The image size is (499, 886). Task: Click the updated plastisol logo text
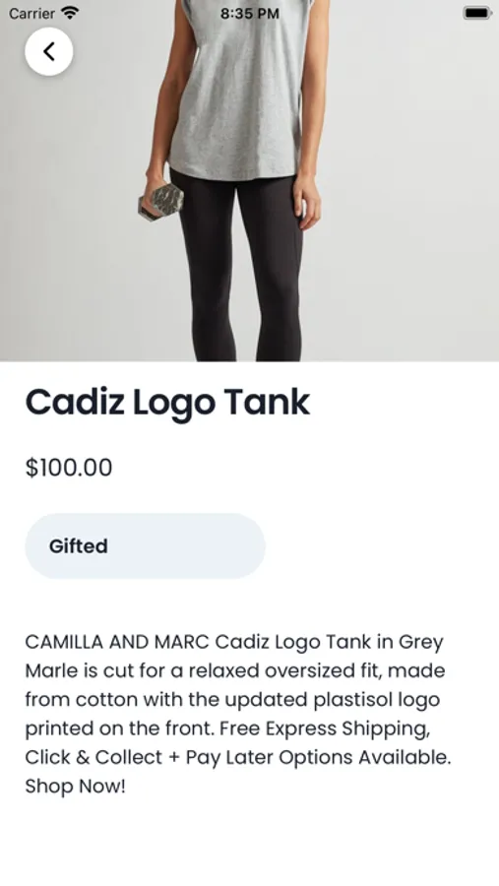point(333,700)
